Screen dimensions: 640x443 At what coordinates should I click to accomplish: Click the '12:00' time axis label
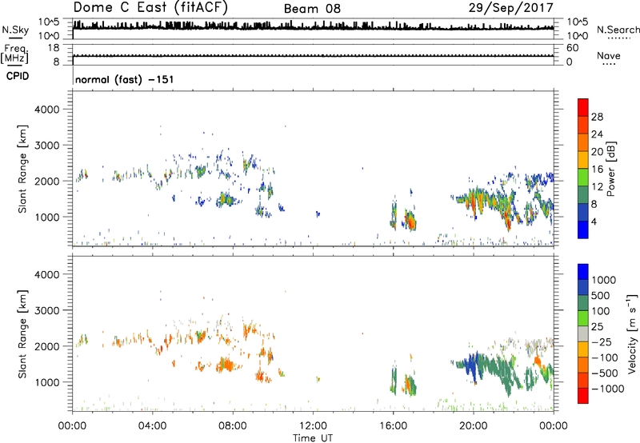pyautogui.click(x=313, y=426)
